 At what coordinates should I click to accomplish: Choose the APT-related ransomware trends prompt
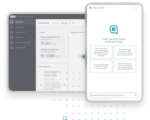101,66
